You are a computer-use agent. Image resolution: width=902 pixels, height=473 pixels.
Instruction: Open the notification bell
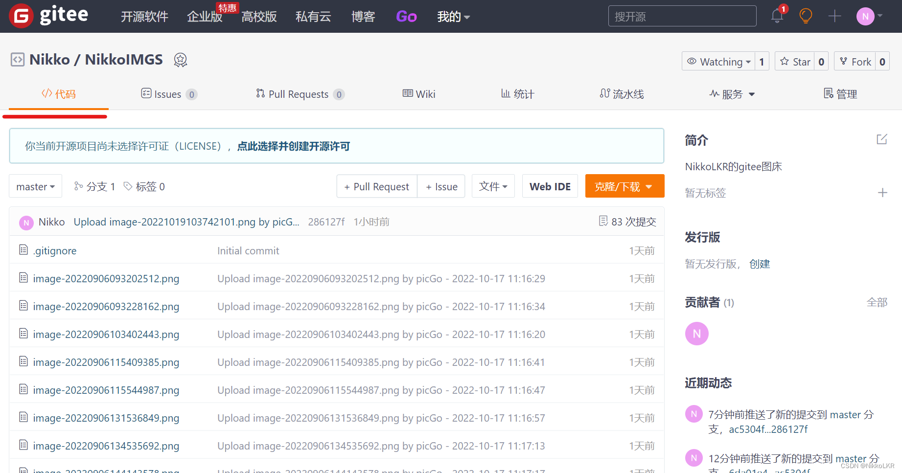(777, 16)
